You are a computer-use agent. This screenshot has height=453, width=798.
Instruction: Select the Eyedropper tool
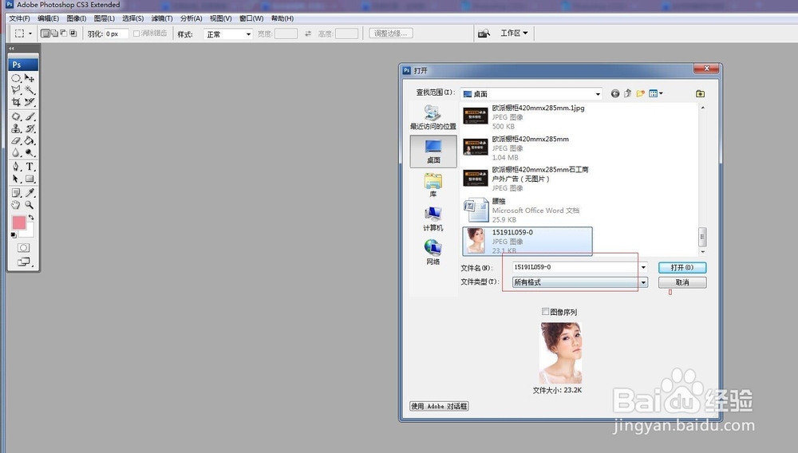[30, 193]
